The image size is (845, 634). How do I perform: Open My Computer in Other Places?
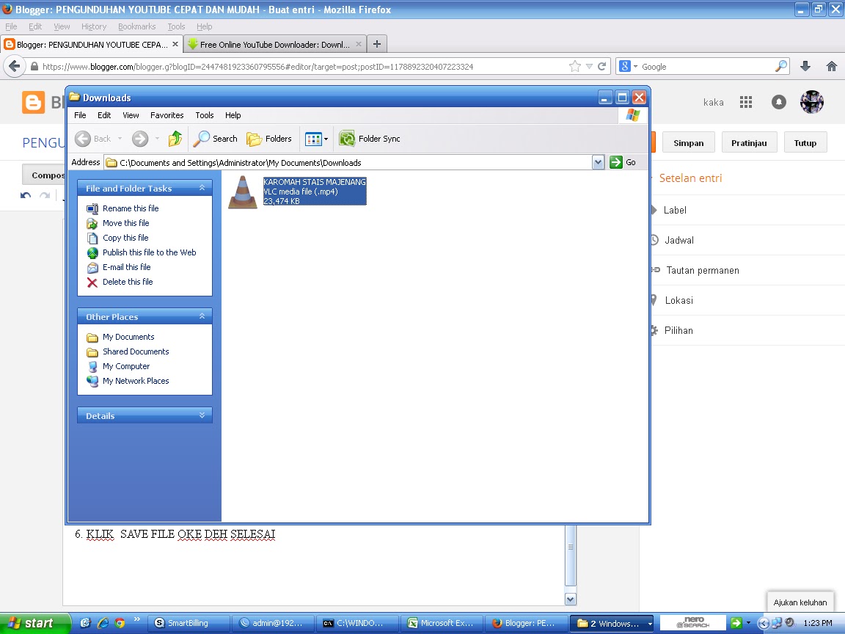point(126,366)
